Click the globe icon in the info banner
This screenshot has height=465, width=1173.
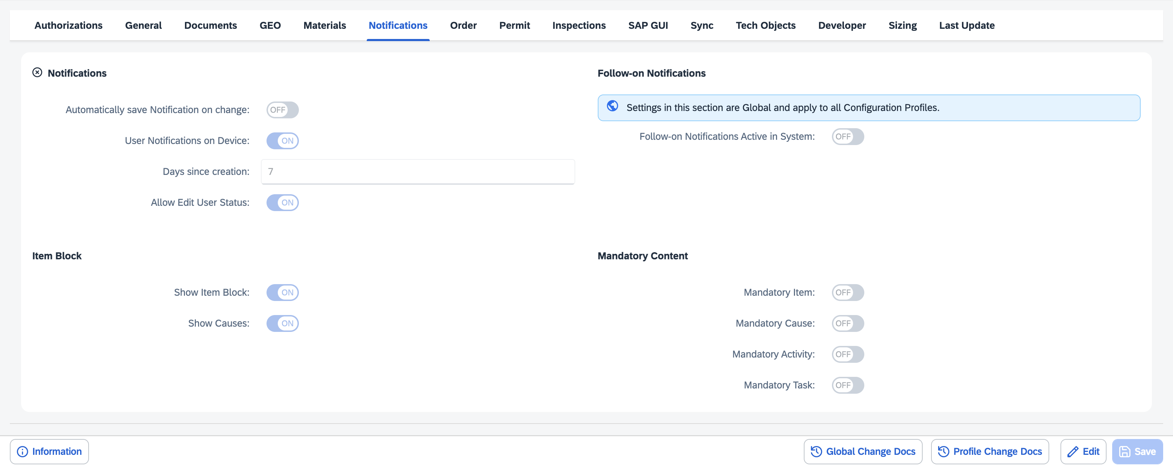click(x=613, y=106)
